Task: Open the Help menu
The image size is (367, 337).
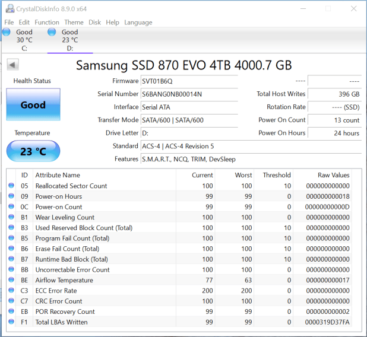Action: coord(112,23)
